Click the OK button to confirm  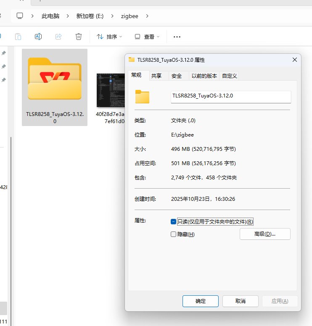click(201, 301)
